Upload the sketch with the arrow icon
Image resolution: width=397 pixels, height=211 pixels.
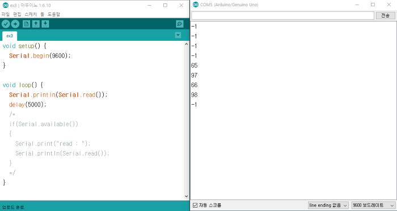pyautogui.click(x=15, y=24)
